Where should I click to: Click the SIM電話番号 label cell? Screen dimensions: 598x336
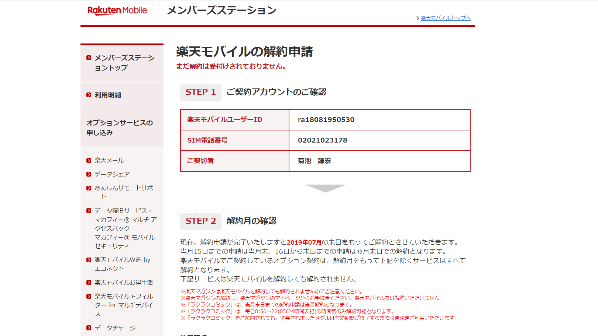tap(235, 140)
